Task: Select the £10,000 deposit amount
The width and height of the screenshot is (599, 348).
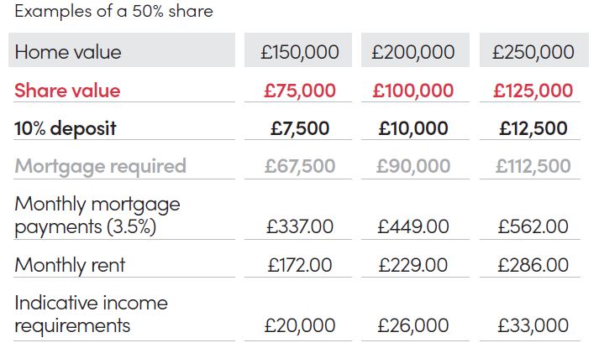Action: pos(414,128)
